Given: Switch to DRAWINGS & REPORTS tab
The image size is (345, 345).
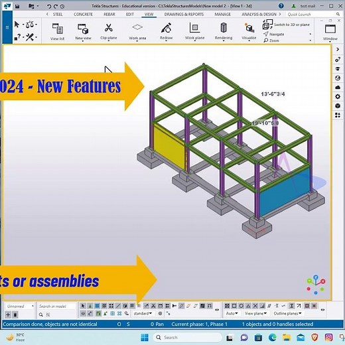Looking at the screenshot, I should [184, 15].
